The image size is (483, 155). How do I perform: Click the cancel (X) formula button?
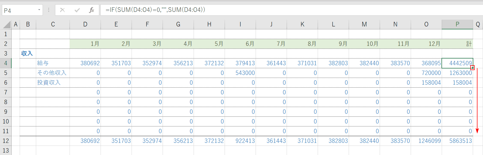pos(62,10)
